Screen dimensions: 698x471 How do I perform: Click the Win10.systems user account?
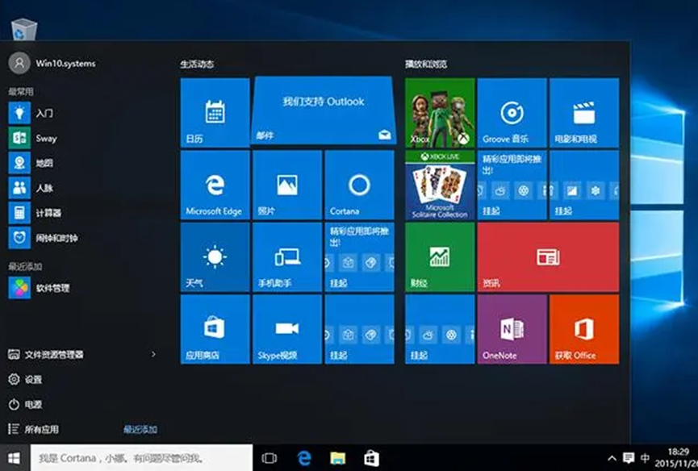point(52,63)
